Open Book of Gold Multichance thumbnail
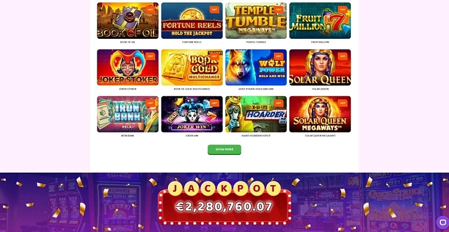Screen dimensions: 449x232 coord(192,67)
